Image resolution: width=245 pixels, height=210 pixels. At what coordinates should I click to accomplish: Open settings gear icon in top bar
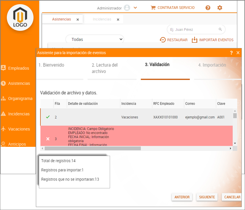pos(220,8)
